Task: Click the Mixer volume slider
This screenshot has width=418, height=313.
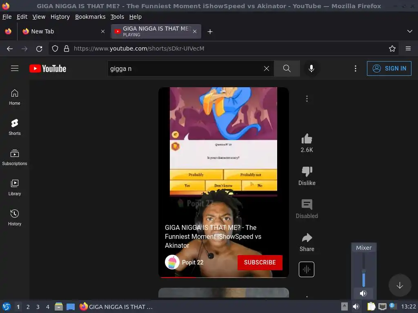Action: (x=364, y=270)
